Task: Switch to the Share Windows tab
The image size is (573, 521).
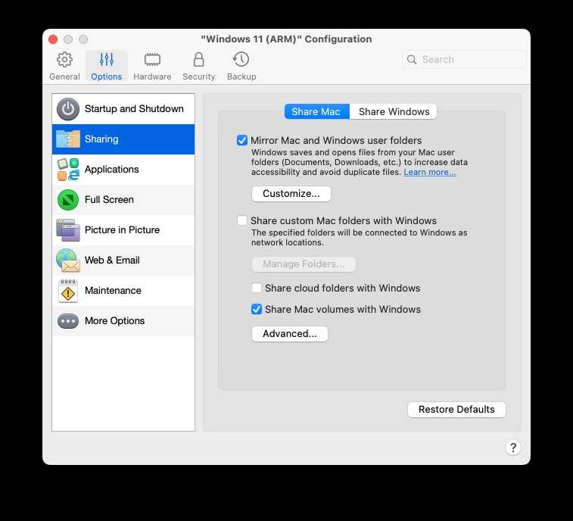Action: [x=393, y=111]
